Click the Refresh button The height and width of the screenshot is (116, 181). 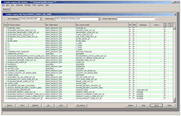pyautogui.click(x=35, y=105)
